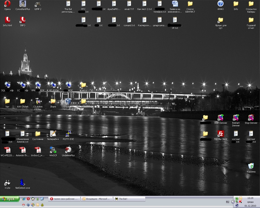
Task: Switch to the Opera taskbar window
Action: click(64, 199)
